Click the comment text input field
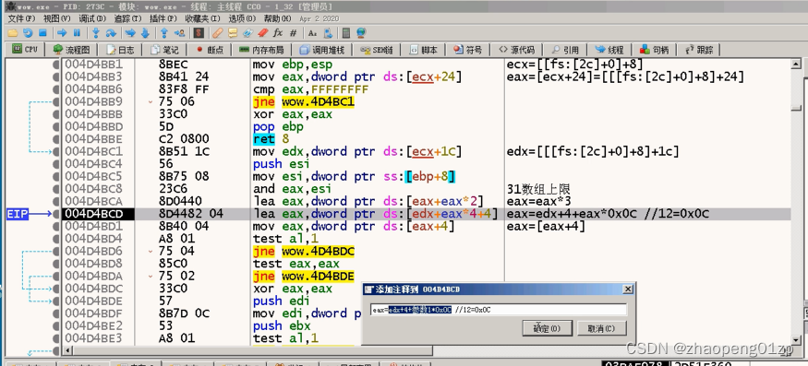 click(x=499, y=310)
